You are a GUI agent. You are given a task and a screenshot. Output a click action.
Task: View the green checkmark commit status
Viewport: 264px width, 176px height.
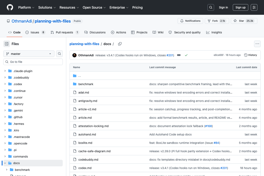pyautogui.click(x=186, y=55)
